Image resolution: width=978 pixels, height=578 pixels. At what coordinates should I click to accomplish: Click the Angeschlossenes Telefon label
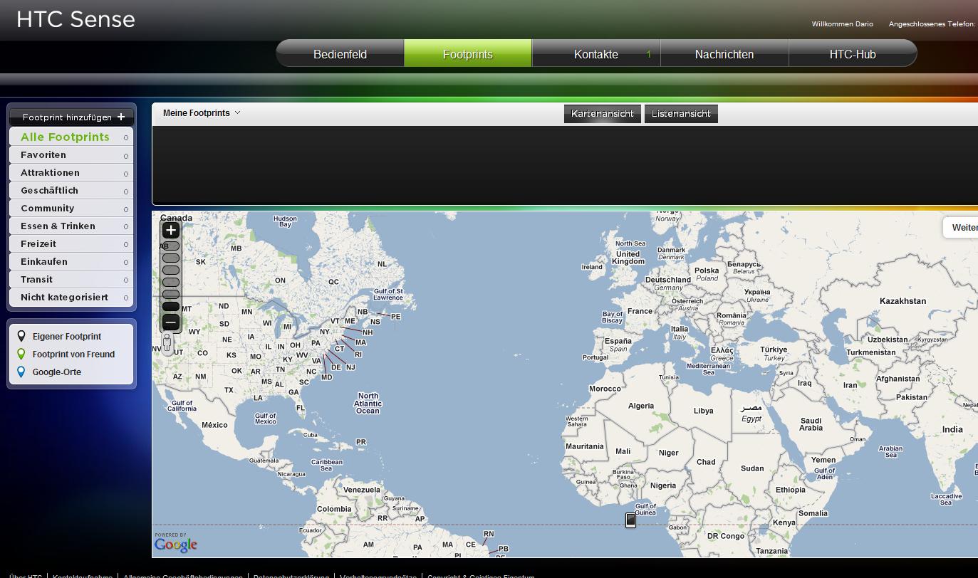(932, 24)
